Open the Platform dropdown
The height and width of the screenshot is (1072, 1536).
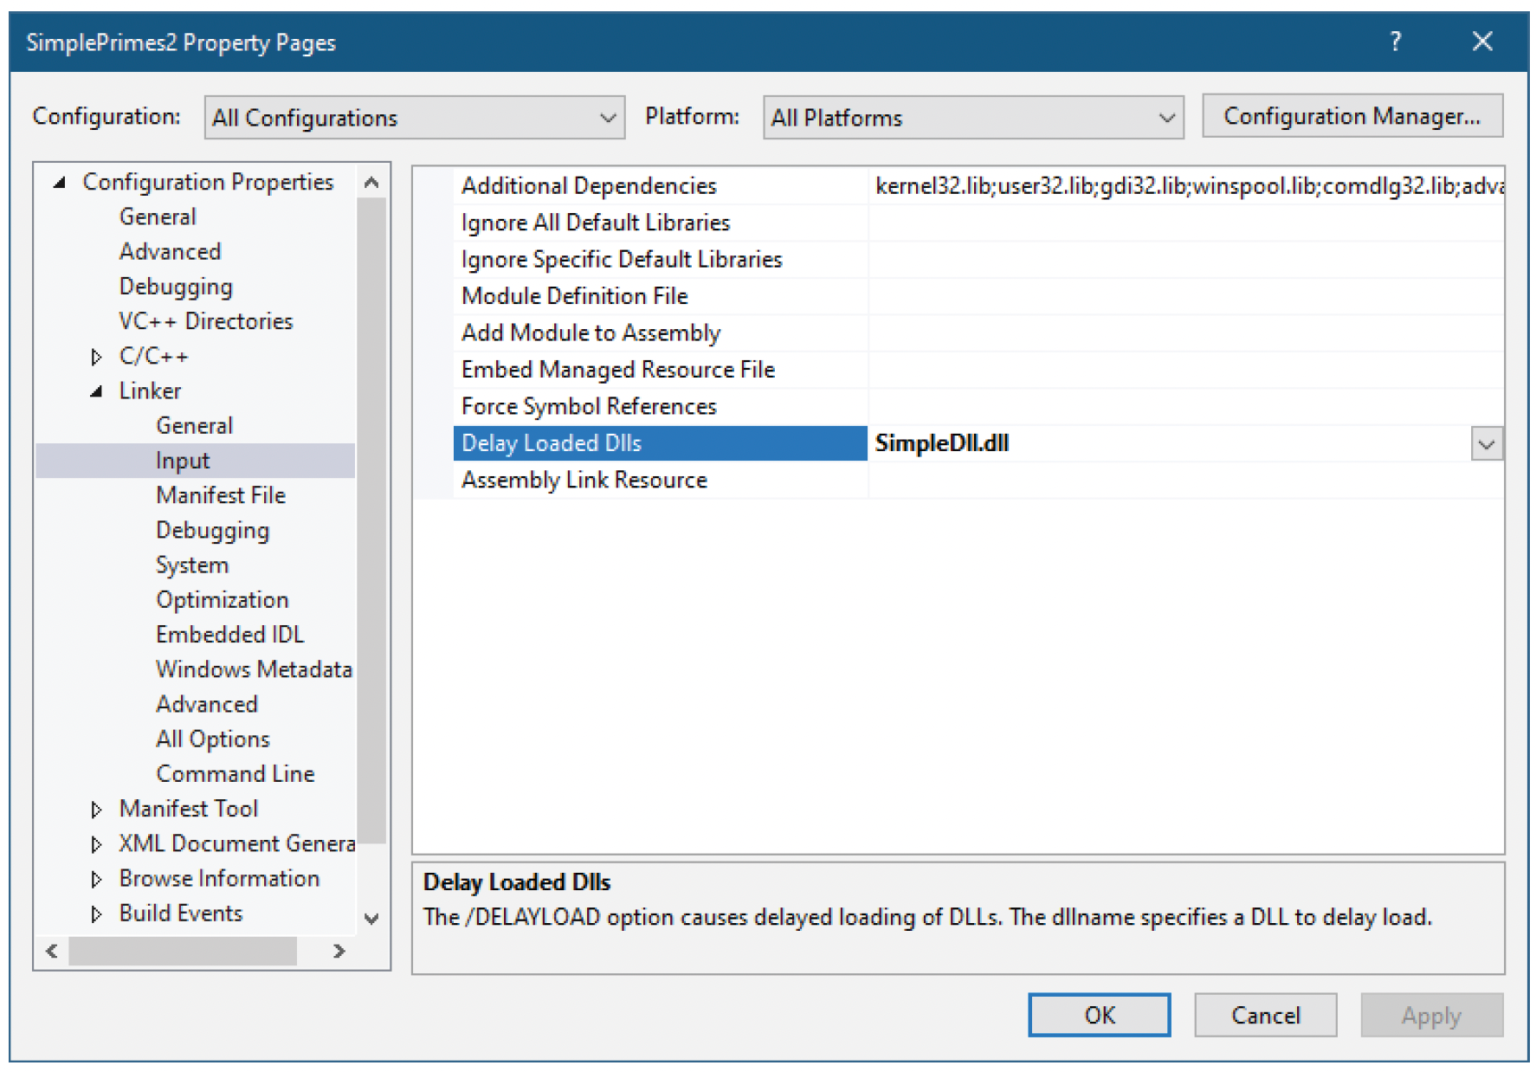pos(973,118)
